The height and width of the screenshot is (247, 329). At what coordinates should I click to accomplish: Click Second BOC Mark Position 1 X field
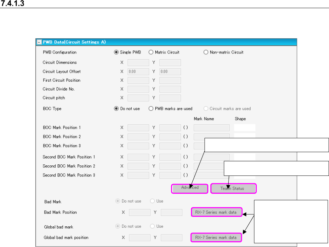(138, 157)
